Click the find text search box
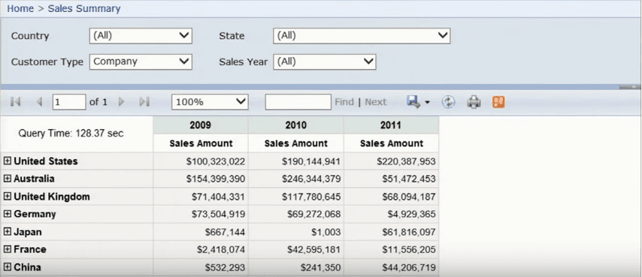Viewport: 642px width, 277px height. pyautogui.click(x=298, y=102)
